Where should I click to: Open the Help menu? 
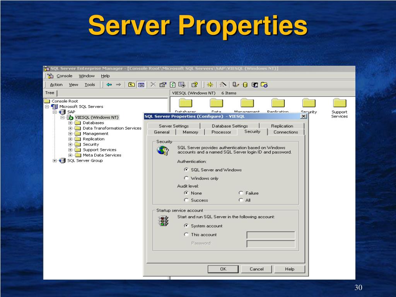coord(105,76)
